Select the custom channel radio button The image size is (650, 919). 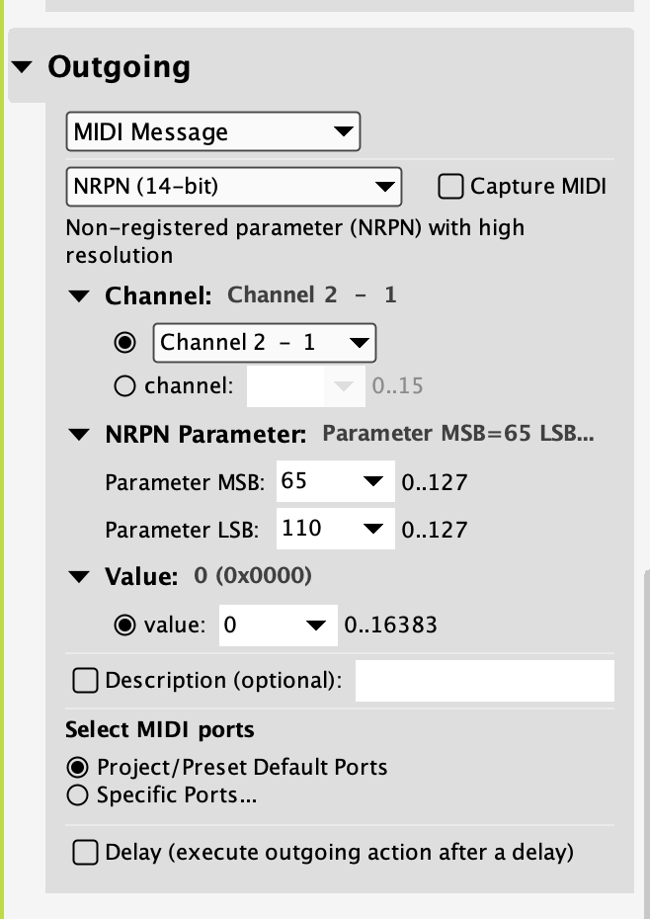tap(125, 385)
